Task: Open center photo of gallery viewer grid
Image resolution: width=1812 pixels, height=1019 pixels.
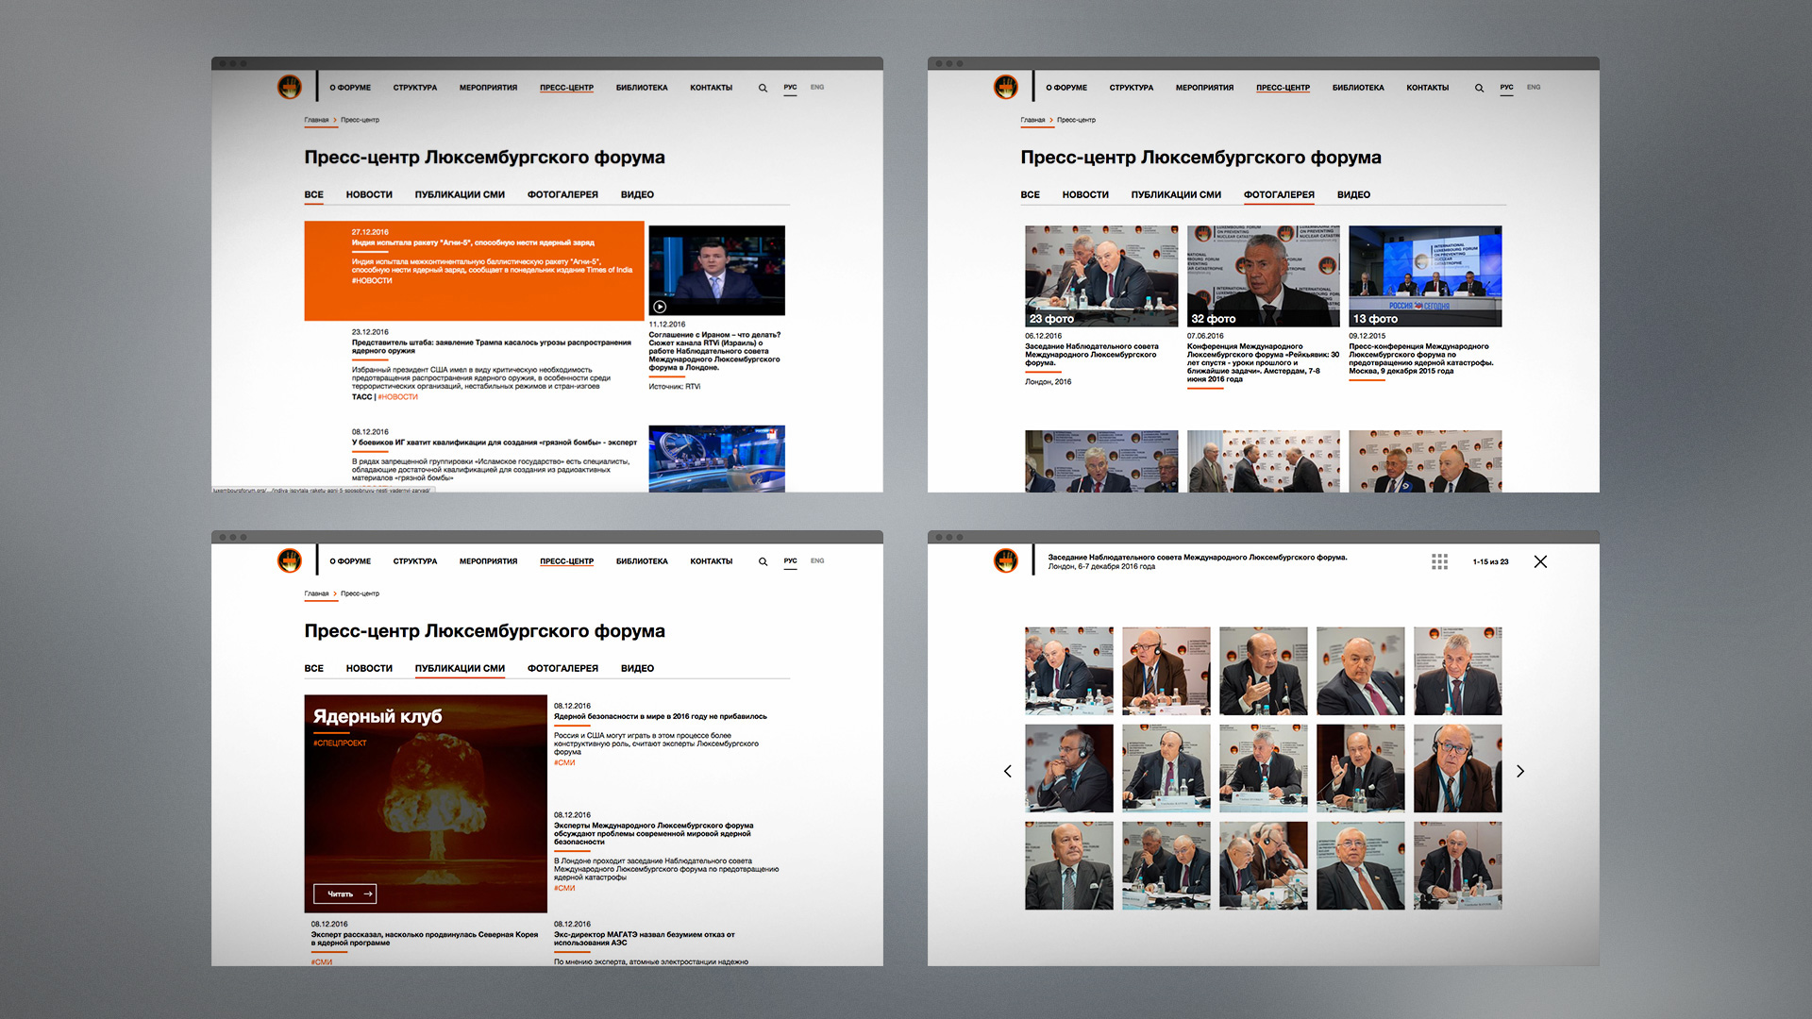Action: coord(1263,768)
